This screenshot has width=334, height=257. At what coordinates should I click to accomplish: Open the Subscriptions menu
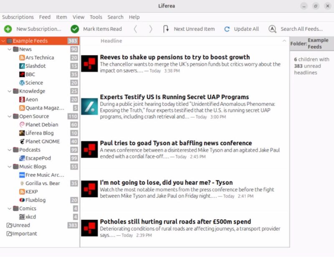click(18, 17)
